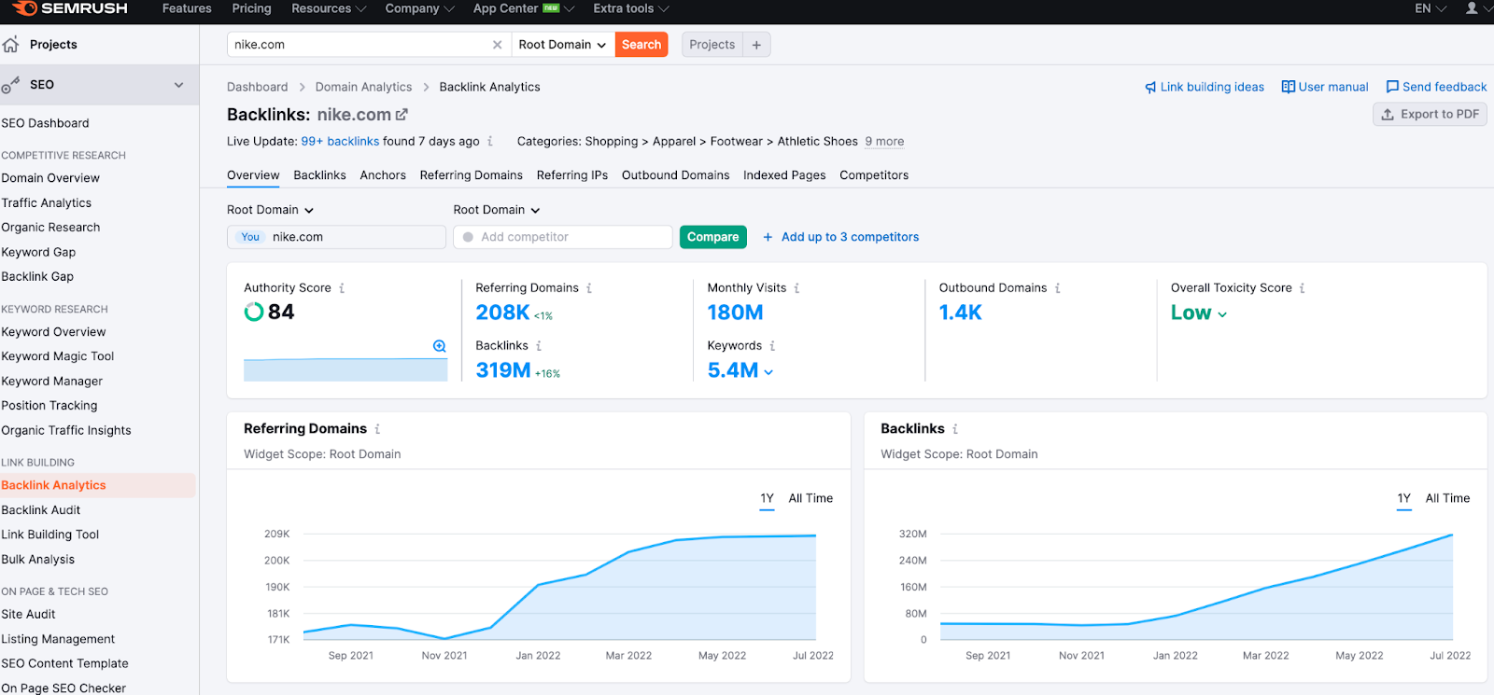Show Monthly Visits info icon

click(796, 288)
